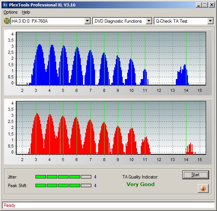217x211 pixels.
Task: Click the XL logo in the title bar
Action: tap(5, 5)
